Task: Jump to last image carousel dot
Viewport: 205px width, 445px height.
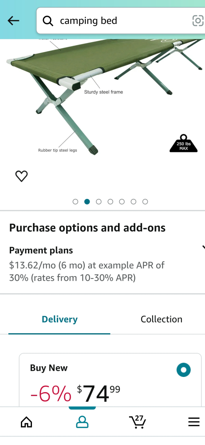Action: 145,202
